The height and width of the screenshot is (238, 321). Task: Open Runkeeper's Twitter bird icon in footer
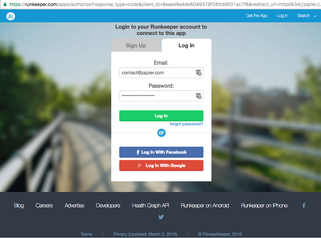[x=161, y=217]
